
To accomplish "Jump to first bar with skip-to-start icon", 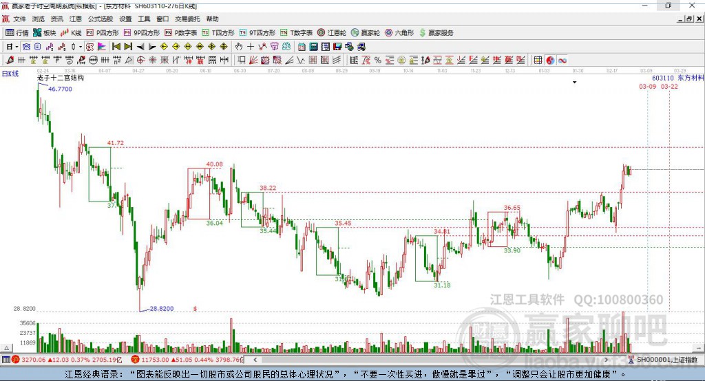I will coord(116,47).
